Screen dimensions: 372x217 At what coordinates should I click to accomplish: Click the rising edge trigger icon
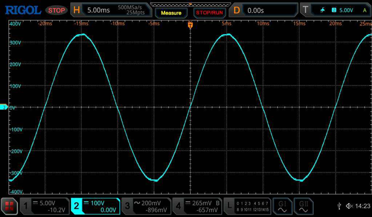click(x=323, y=10)
